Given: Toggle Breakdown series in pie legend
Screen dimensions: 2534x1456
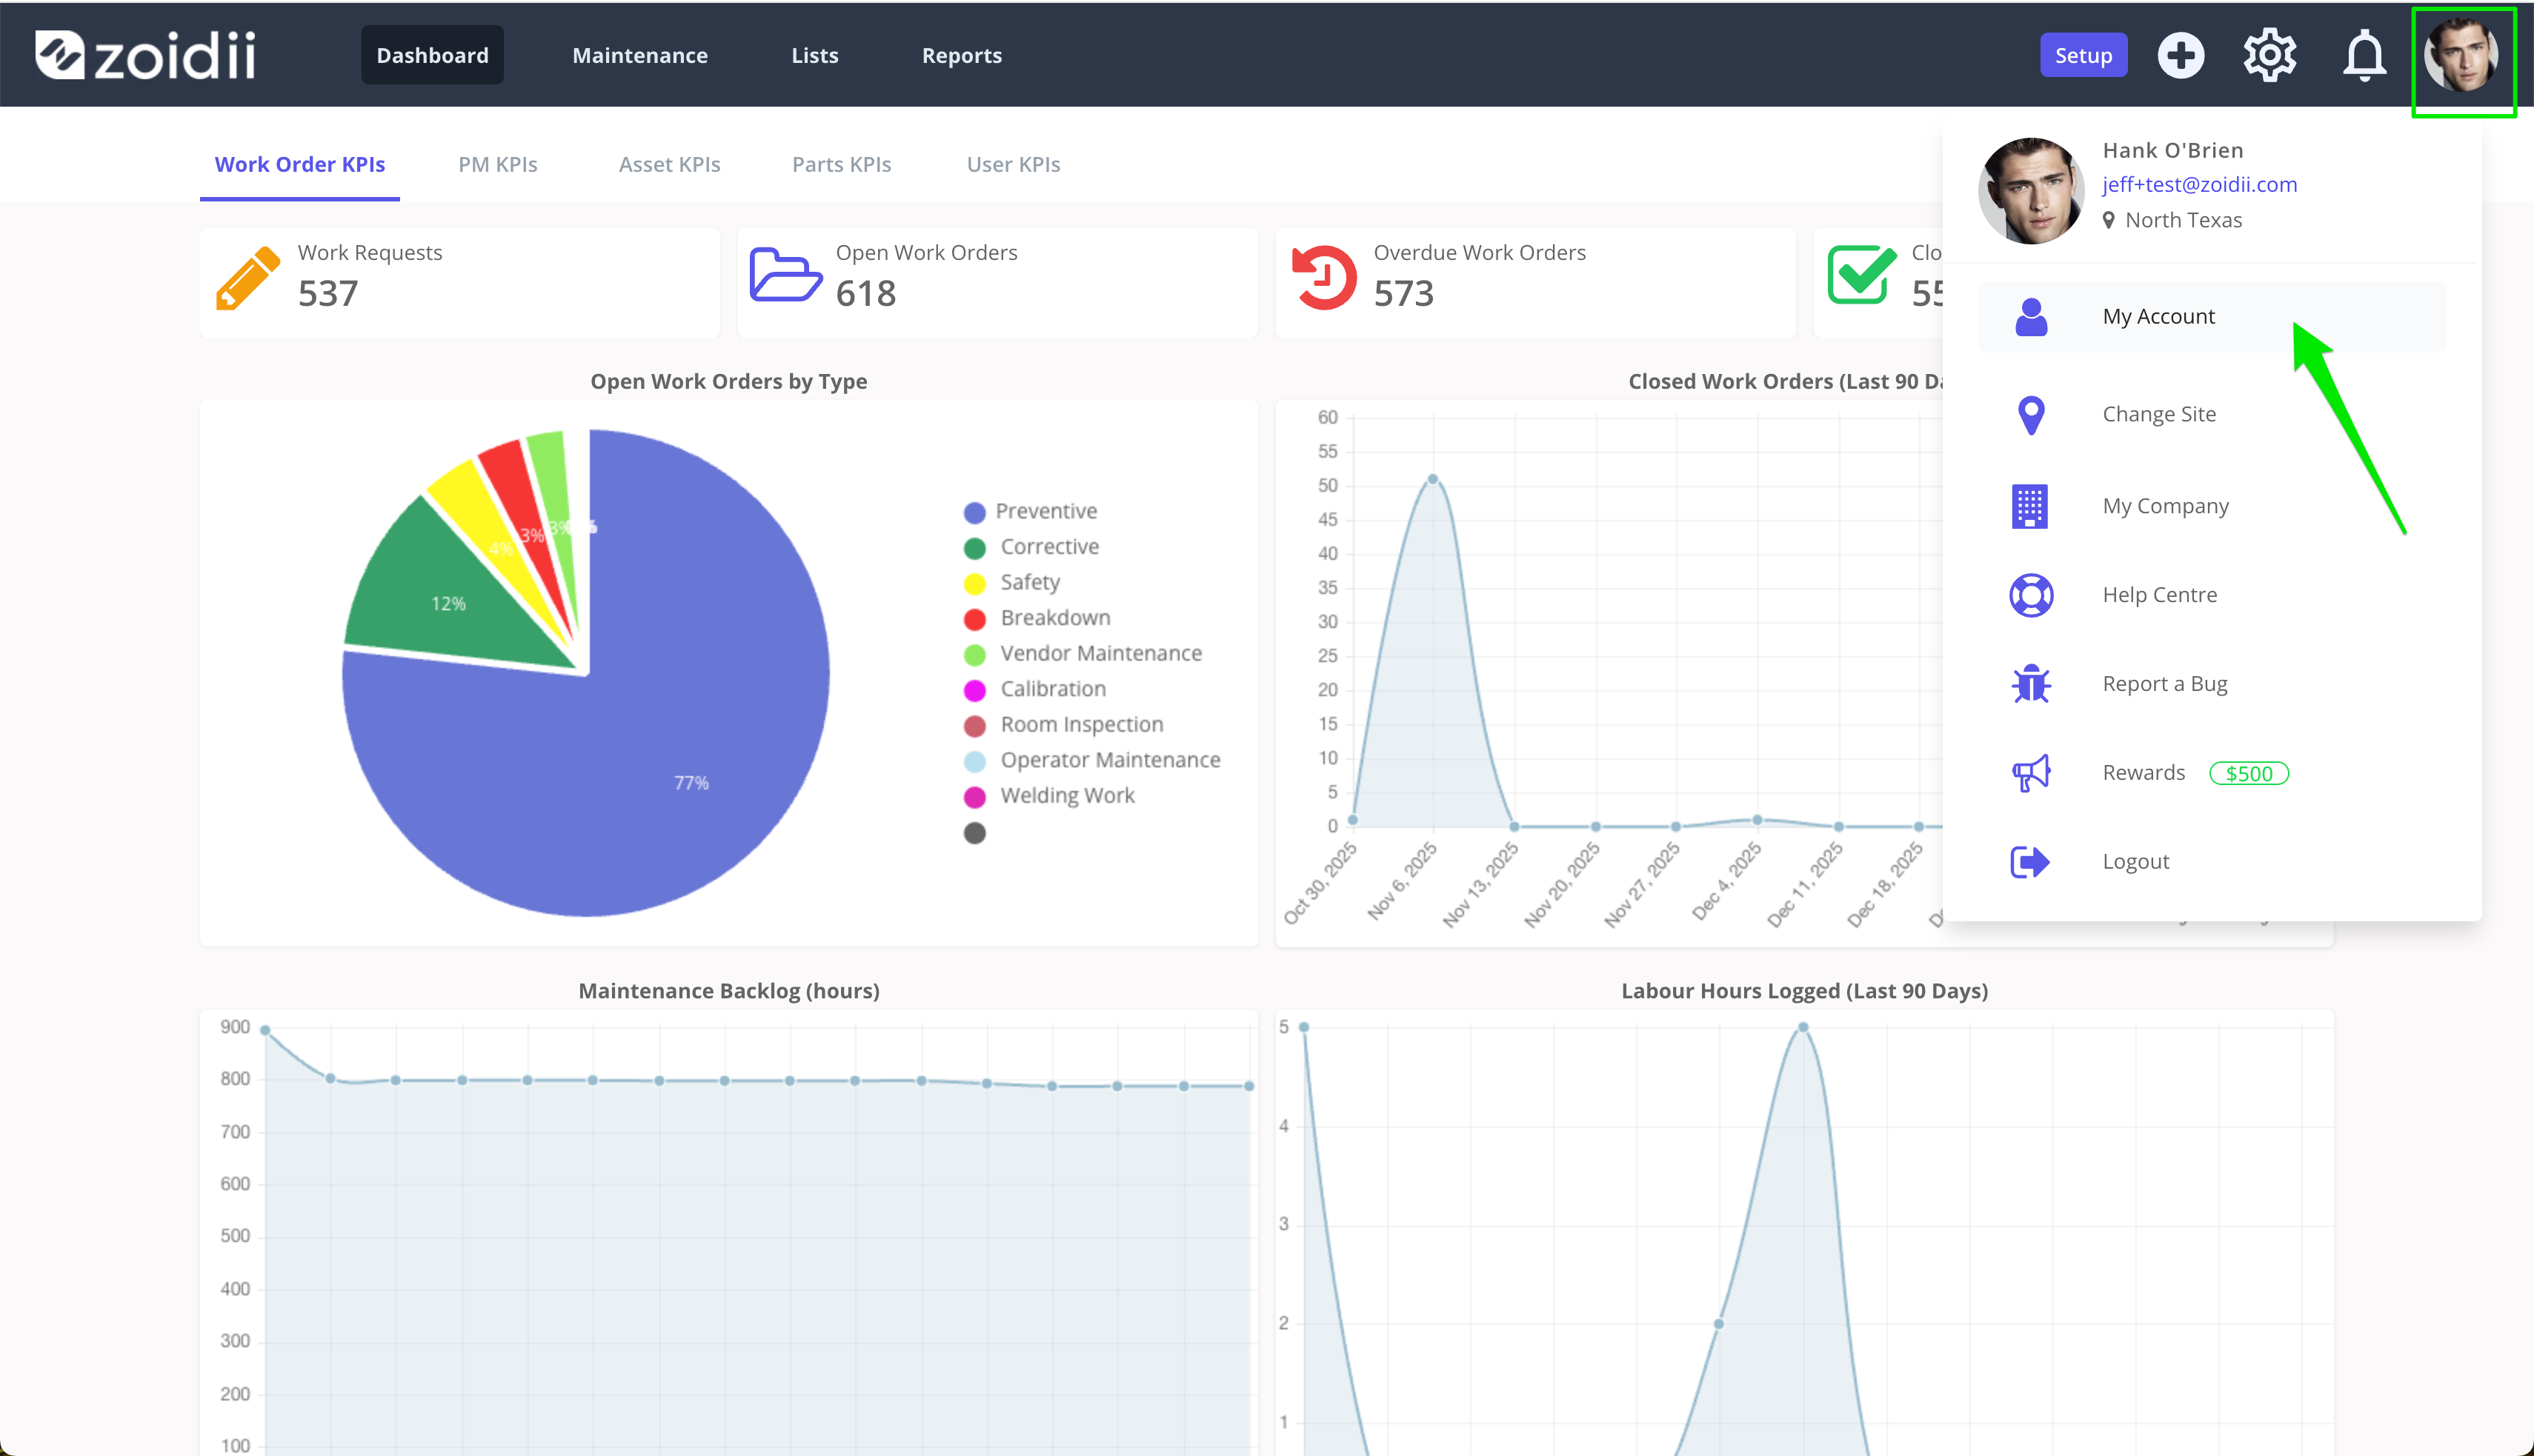Looking at the screenshot, I should point(1037,618).
